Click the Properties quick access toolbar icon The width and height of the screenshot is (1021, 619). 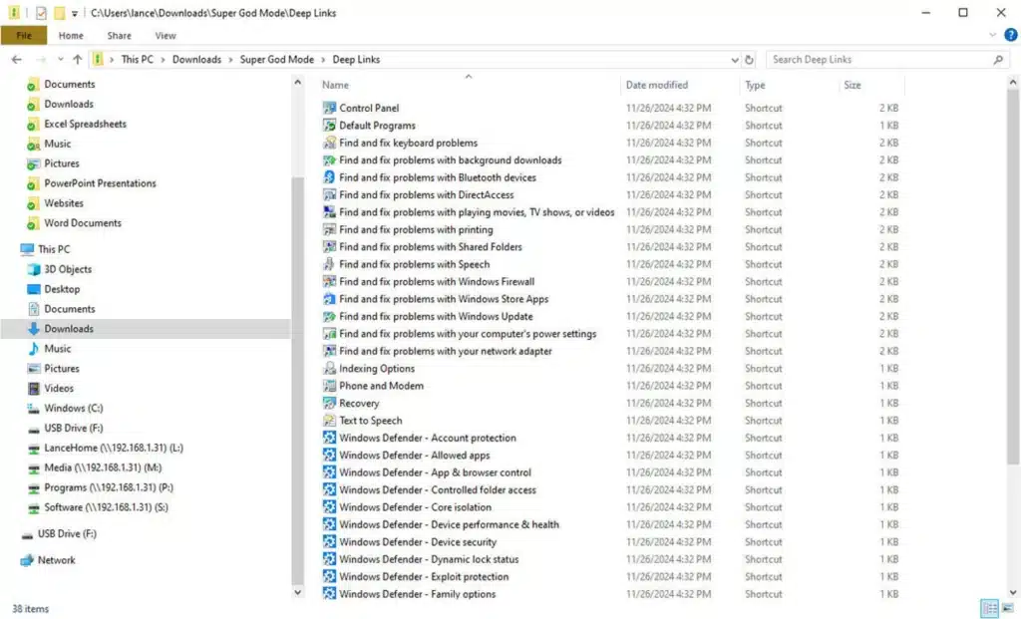click(x=41, y=13)
